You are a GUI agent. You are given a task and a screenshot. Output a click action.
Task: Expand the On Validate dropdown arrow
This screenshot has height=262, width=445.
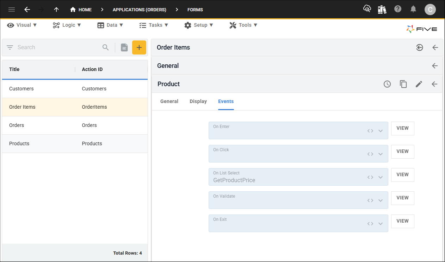381,200
